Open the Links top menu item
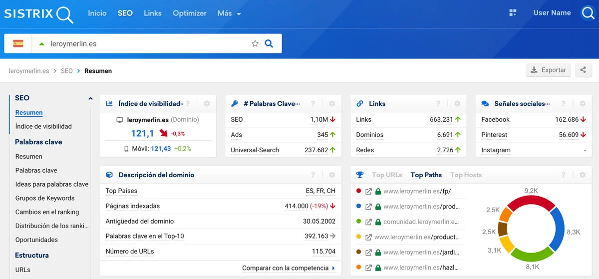599x279 pixels. (153, 13)
